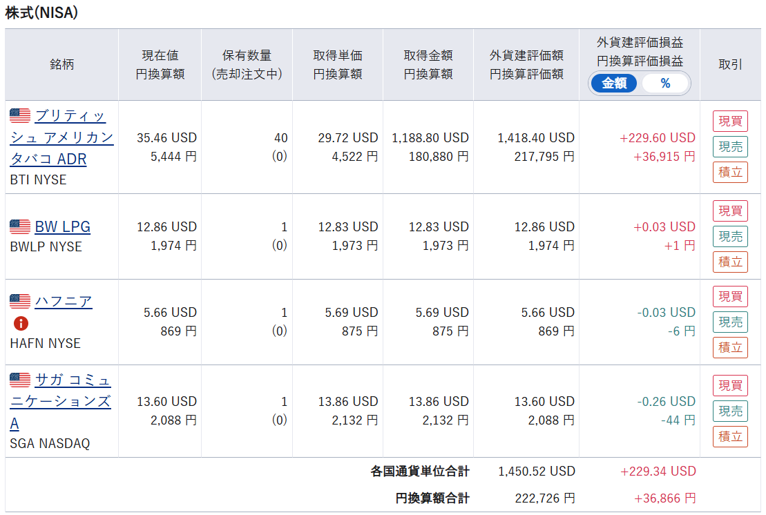
Task: Click the US flag icon beside BW LPG
Action: pyautogui.click(x=20, y=226)
